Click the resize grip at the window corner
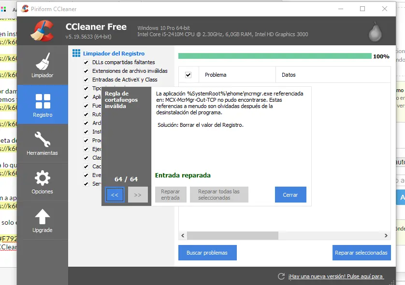 tap(392, 282)
